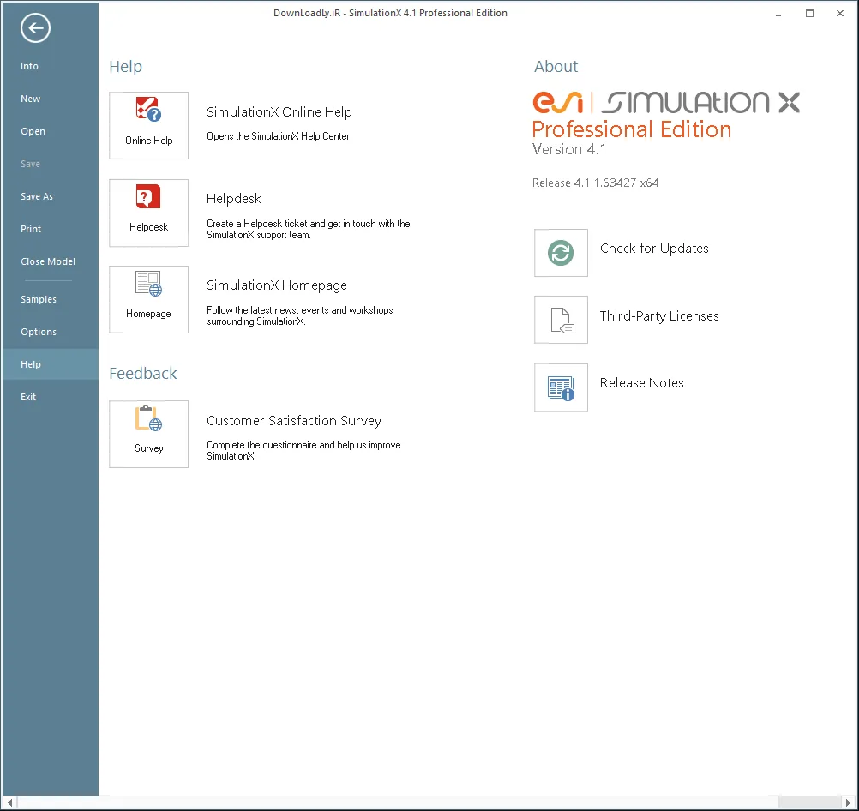Image resolution: width=859 pixels, height=811 pixels.
Task: Click the 'Follow the latest news' description
Action: (300, 315)
